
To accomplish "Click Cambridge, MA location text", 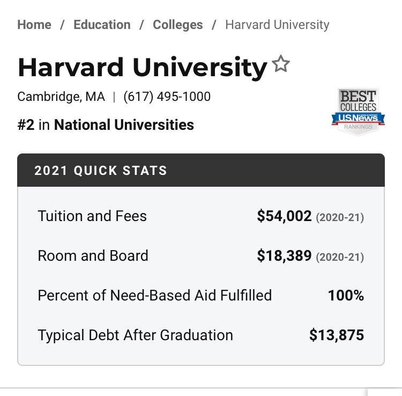I will click(61, 97).
